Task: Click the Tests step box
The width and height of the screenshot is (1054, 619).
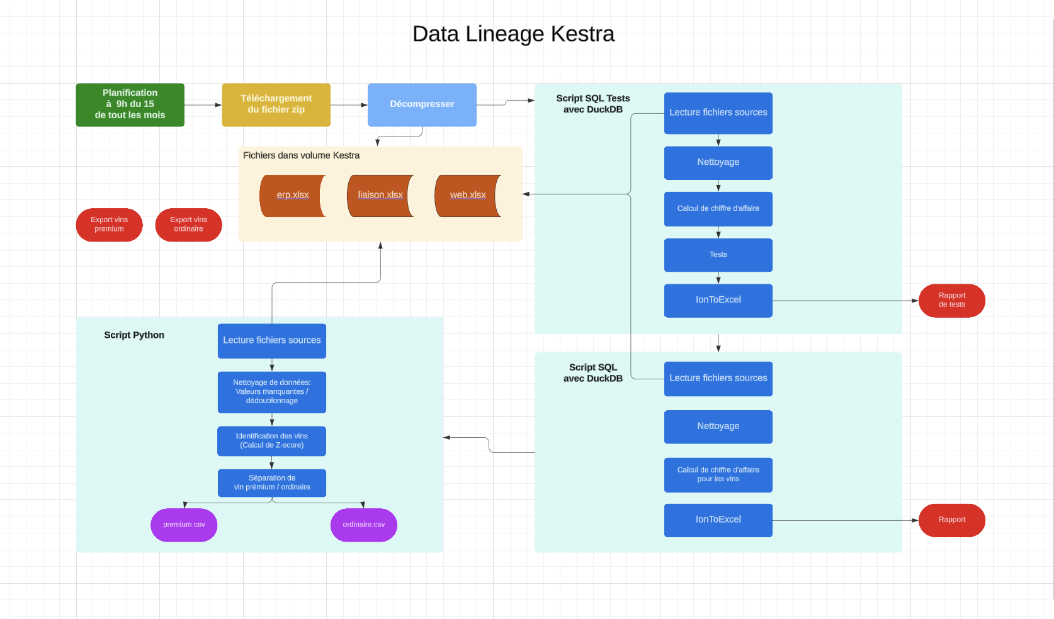Action: (718, 255)
